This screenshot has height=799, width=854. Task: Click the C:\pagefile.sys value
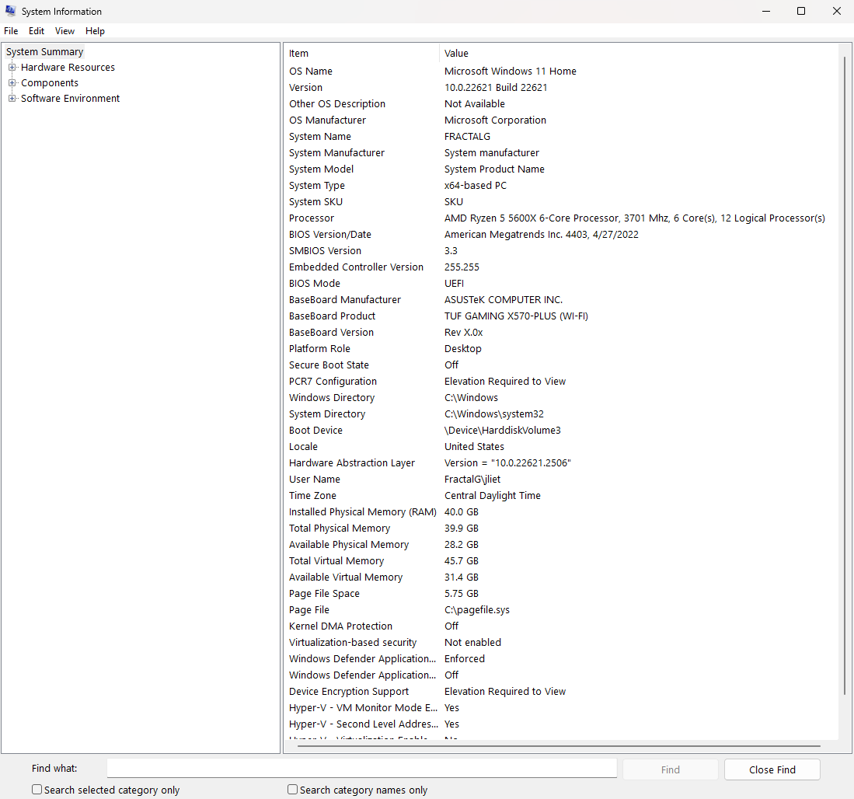pos(477,610)
